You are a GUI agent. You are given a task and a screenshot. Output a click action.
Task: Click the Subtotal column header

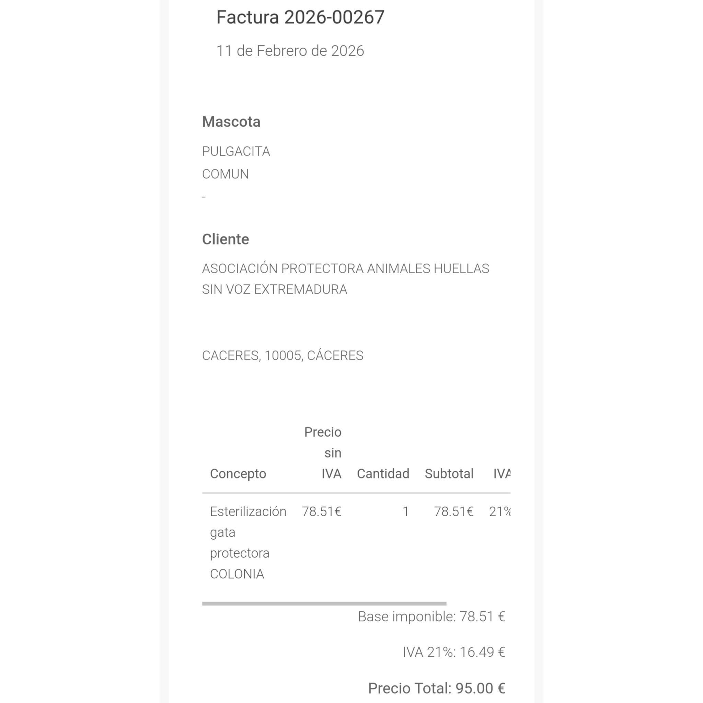[x=449, y=474]
